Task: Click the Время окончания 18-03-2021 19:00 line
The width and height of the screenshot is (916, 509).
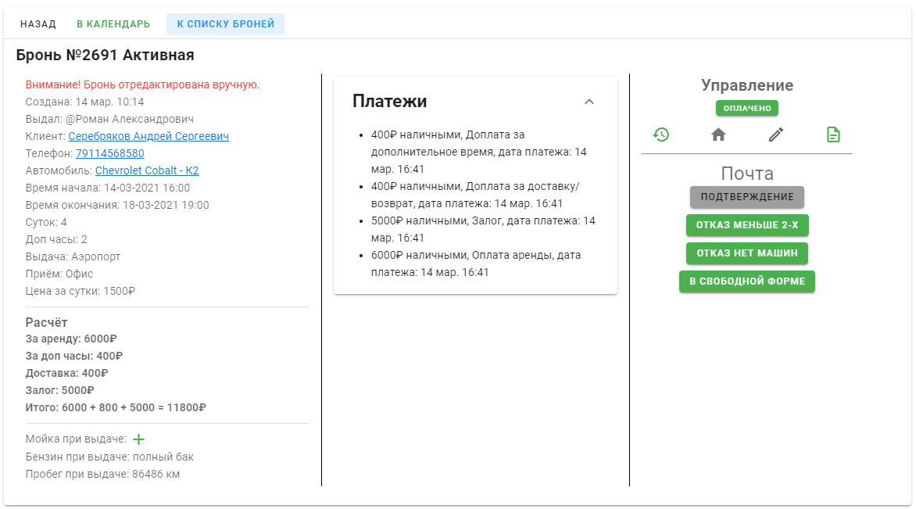Action: 116,205
